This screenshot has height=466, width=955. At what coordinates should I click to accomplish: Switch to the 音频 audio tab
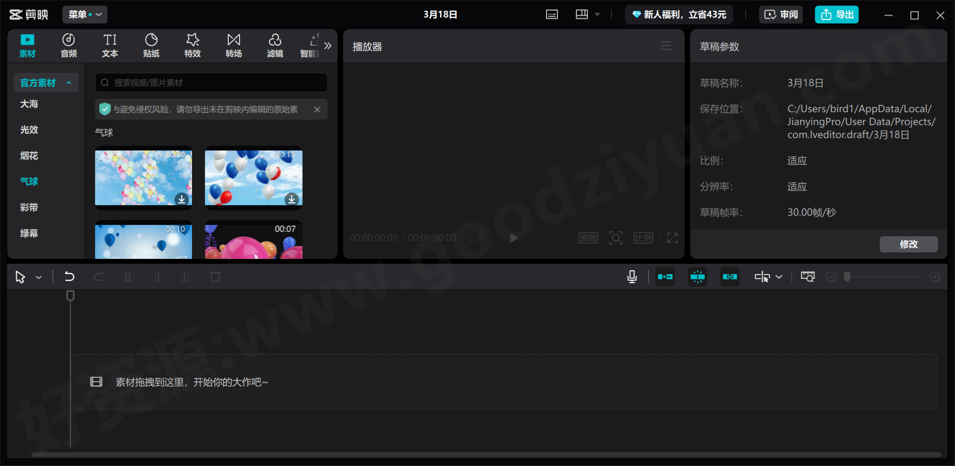click(69, 45)
